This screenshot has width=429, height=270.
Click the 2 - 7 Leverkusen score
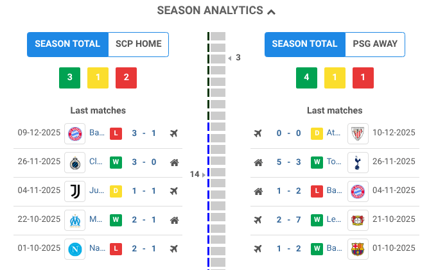[x=288, y=220]
